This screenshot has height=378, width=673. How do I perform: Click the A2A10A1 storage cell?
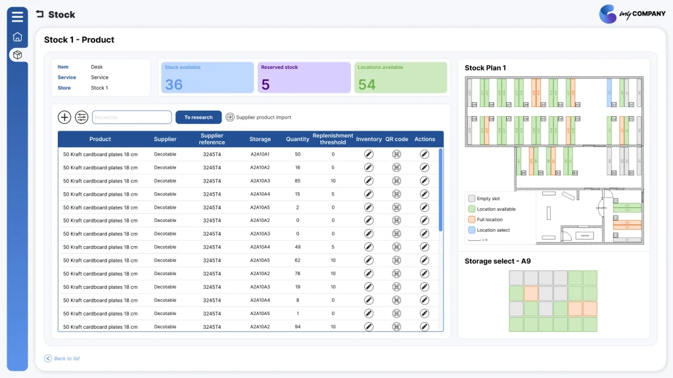tap(260, 154)
